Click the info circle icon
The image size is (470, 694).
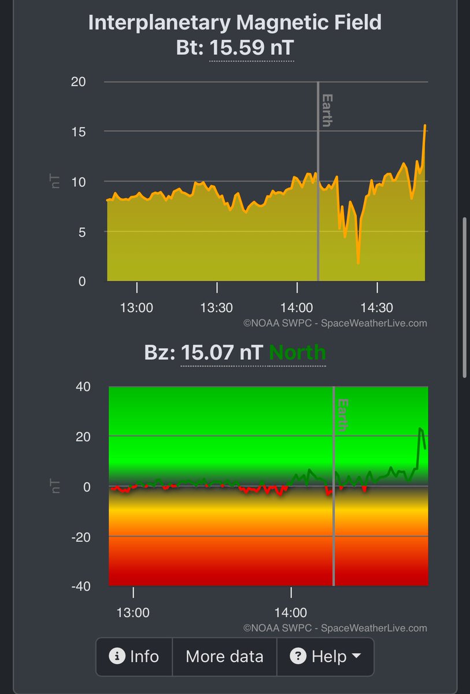pos(117,656)
